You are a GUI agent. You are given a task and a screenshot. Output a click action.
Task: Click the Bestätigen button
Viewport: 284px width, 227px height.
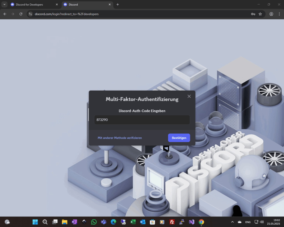click(179, 138)
